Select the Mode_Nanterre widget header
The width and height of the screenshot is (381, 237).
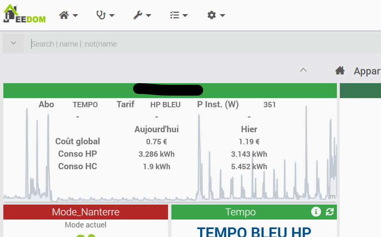point(86,212)
